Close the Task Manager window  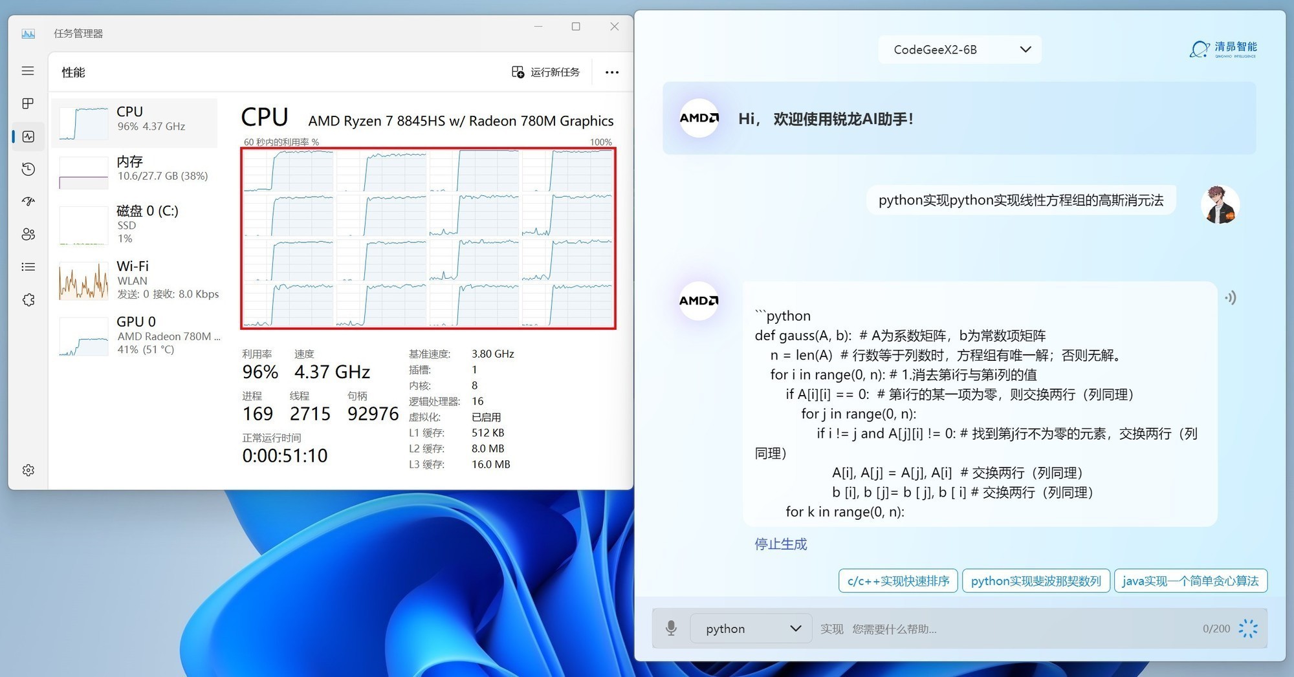coord(615,27)
